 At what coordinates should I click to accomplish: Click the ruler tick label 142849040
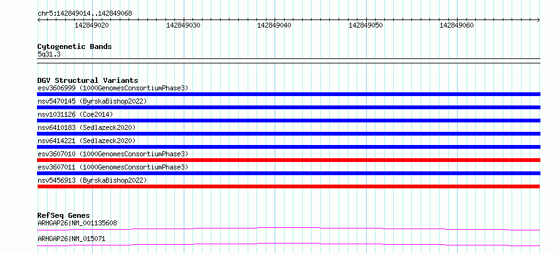[275, 25]
